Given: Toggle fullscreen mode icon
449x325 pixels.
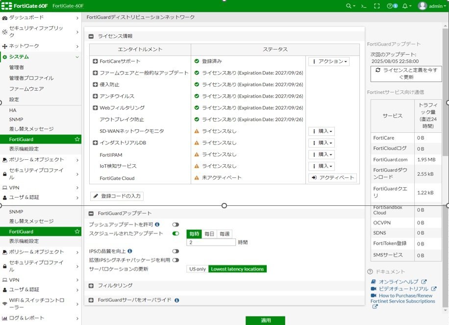Looking at the screenshot, I should coord(377,6).
